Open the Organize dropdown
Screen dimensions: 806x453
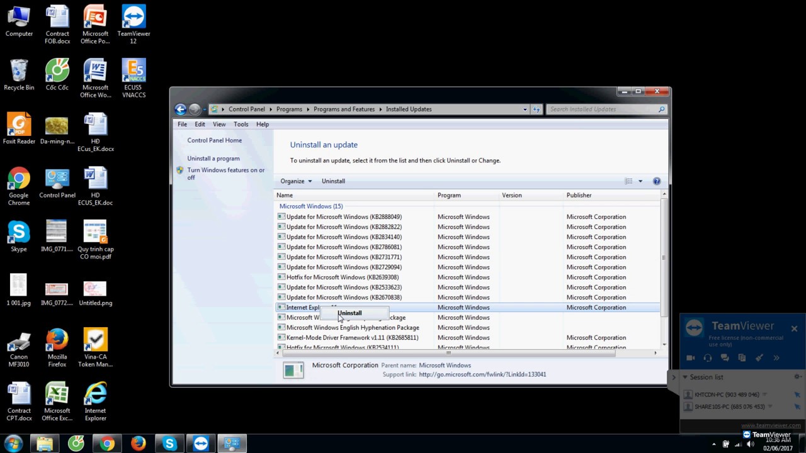pyautogui.click(x=296, y=181)
